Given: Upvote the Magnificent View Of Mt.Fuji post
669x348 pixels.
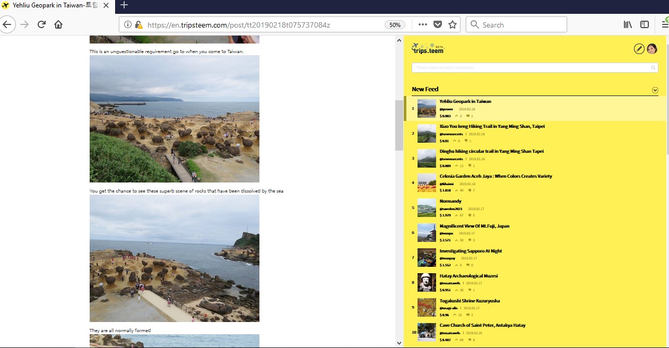Looking at the screenshot, I should tap(456, 240).
